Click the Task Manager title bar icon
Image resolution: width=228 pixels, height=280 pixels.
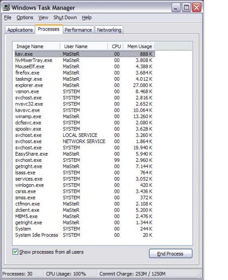(7, 7)
